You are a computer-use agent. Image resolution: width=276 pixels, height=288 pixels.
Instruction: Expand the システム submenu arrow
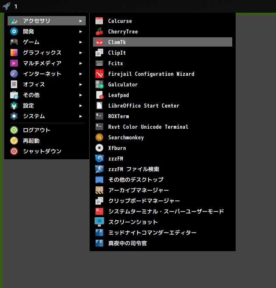click(x=81, y=116)
